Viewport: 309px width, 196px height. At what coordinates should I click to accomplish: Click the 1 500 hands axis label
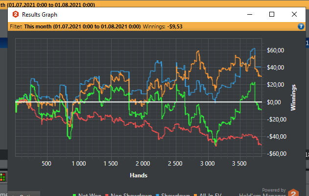pyautogui.click(x=111, y=164)
